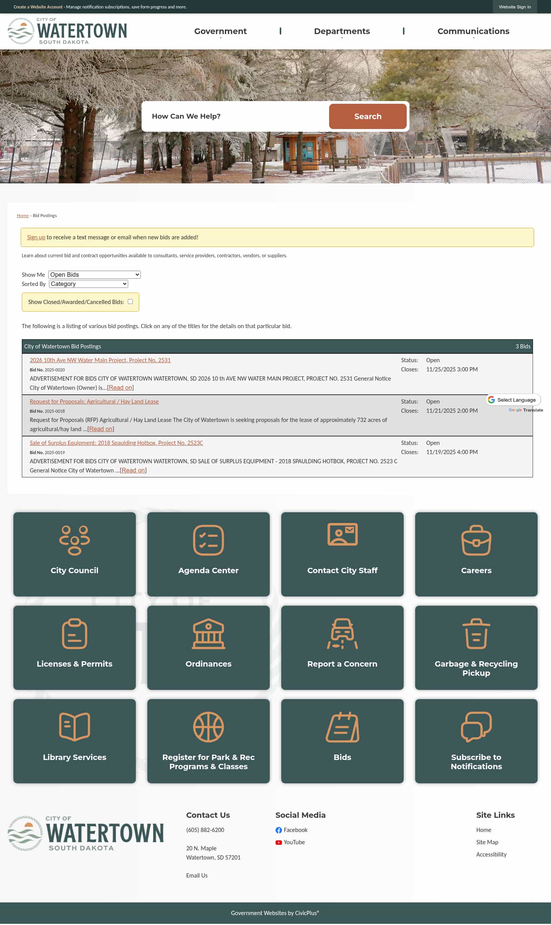Click the Subscribe to Notifications chat icon

coord(476,727)
